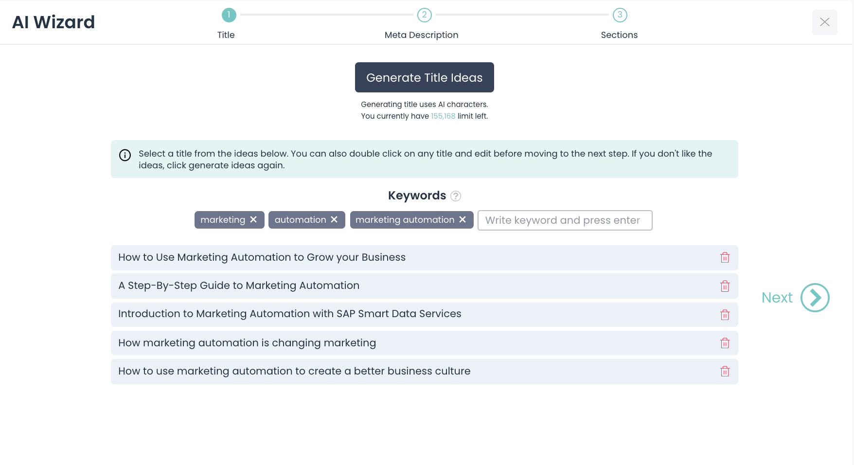
Task: Remove the 'automation' keyword tag
Action: pos(334,220)
